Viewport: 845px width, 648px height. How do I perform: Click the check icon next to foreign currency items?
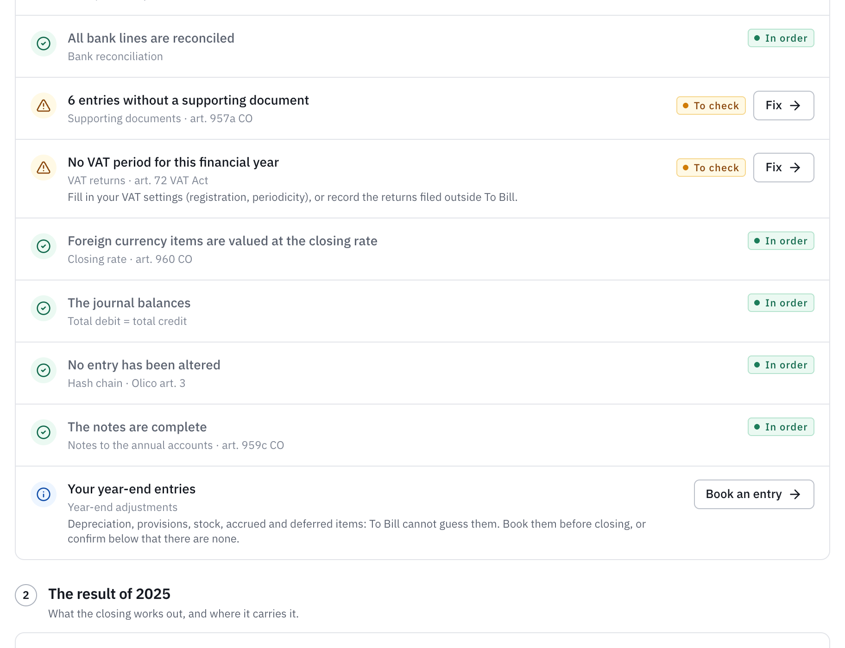[x=44, y=246]
